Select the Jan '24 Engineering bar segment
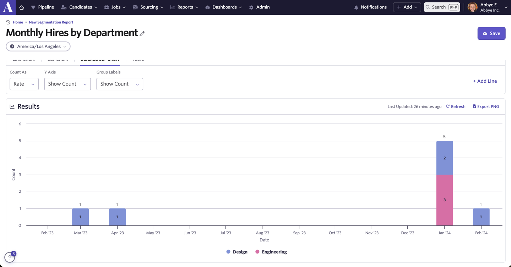The image size is (511, 267). click(x=445, y=200)
